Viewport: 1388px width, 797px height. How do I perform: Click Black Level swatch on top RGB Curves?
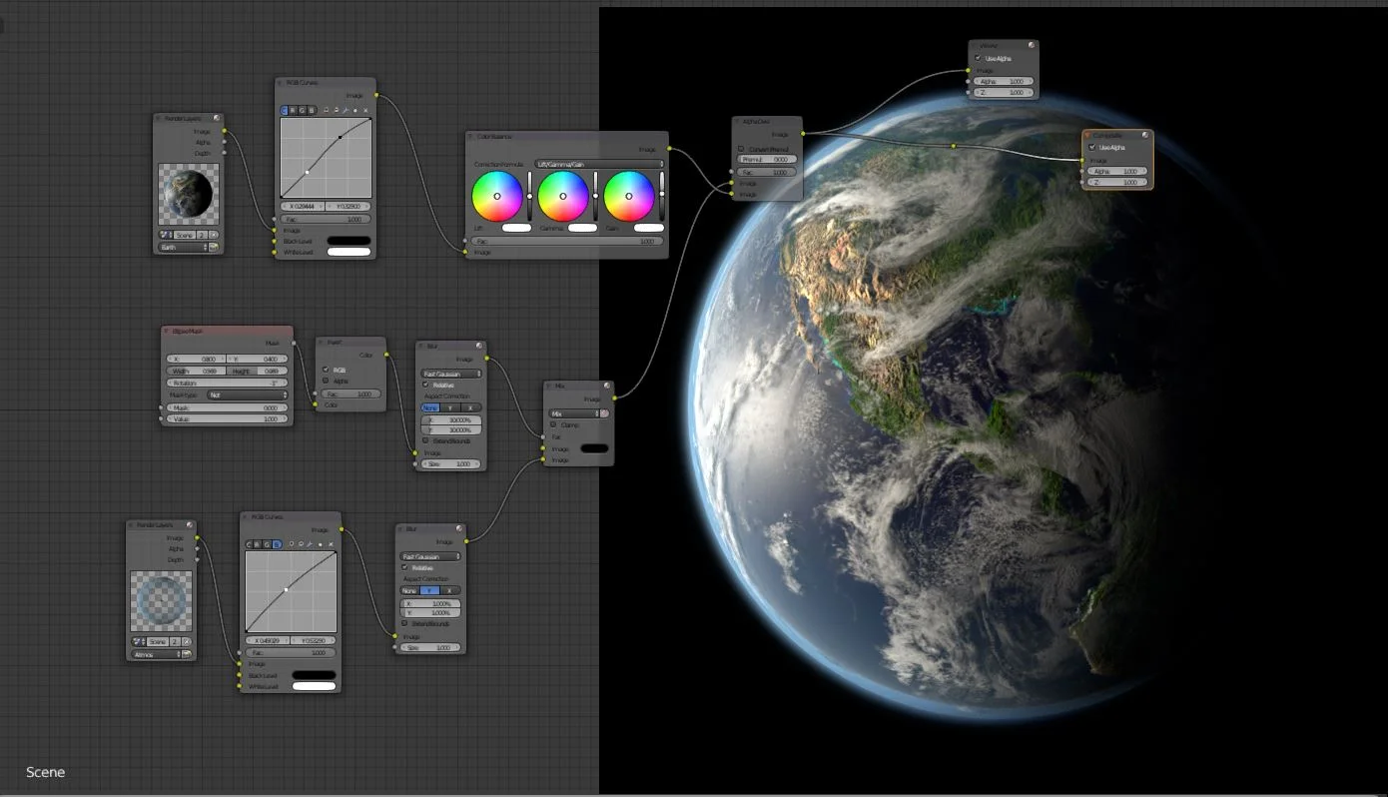tap(348, 241)
